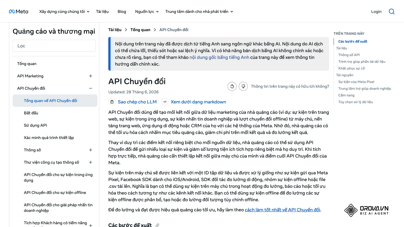Click the thumbs up feedback icon
The image size is (404, 227).
[232, 86]
